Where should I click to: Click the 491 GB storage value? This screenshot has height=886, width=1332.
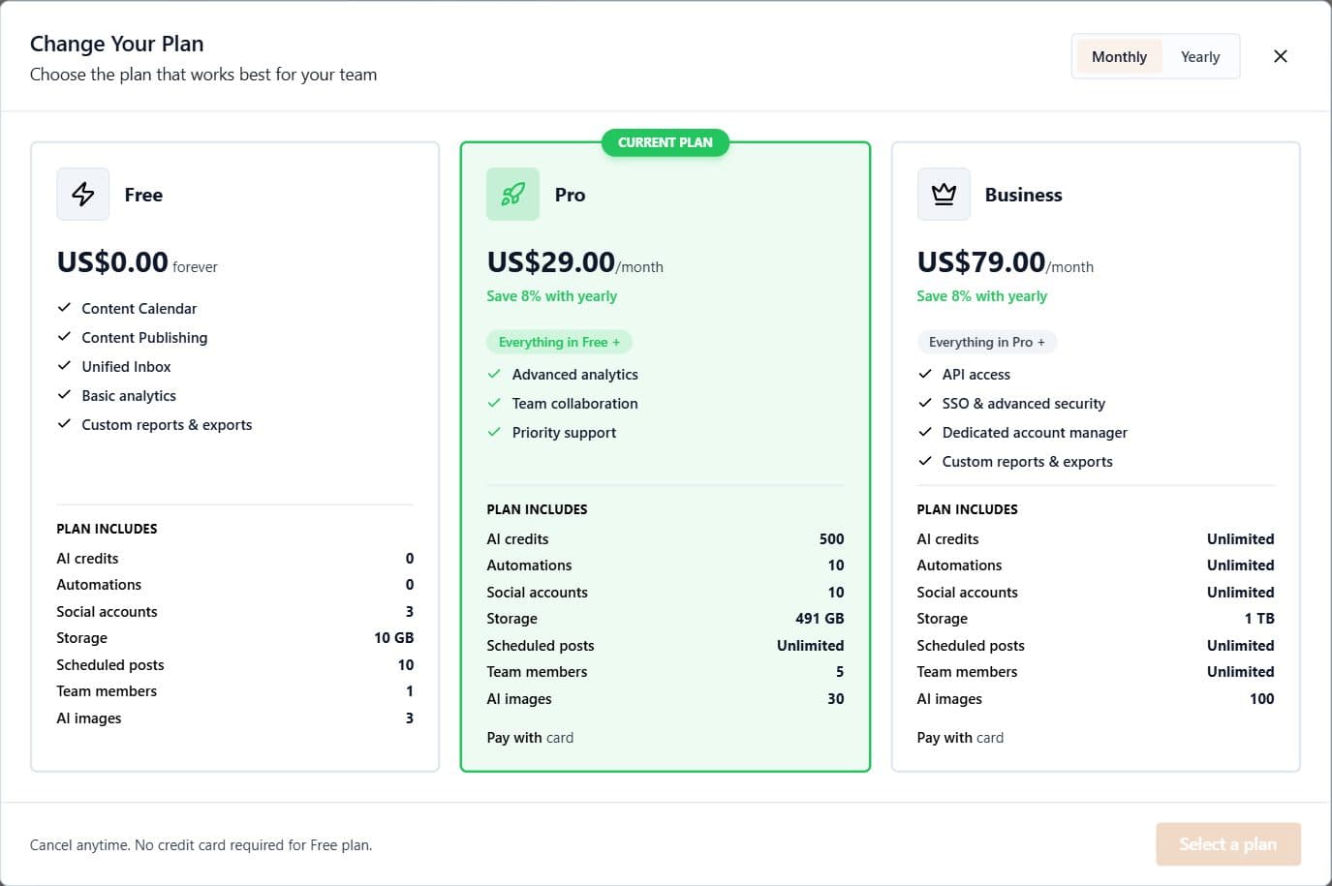820,619
